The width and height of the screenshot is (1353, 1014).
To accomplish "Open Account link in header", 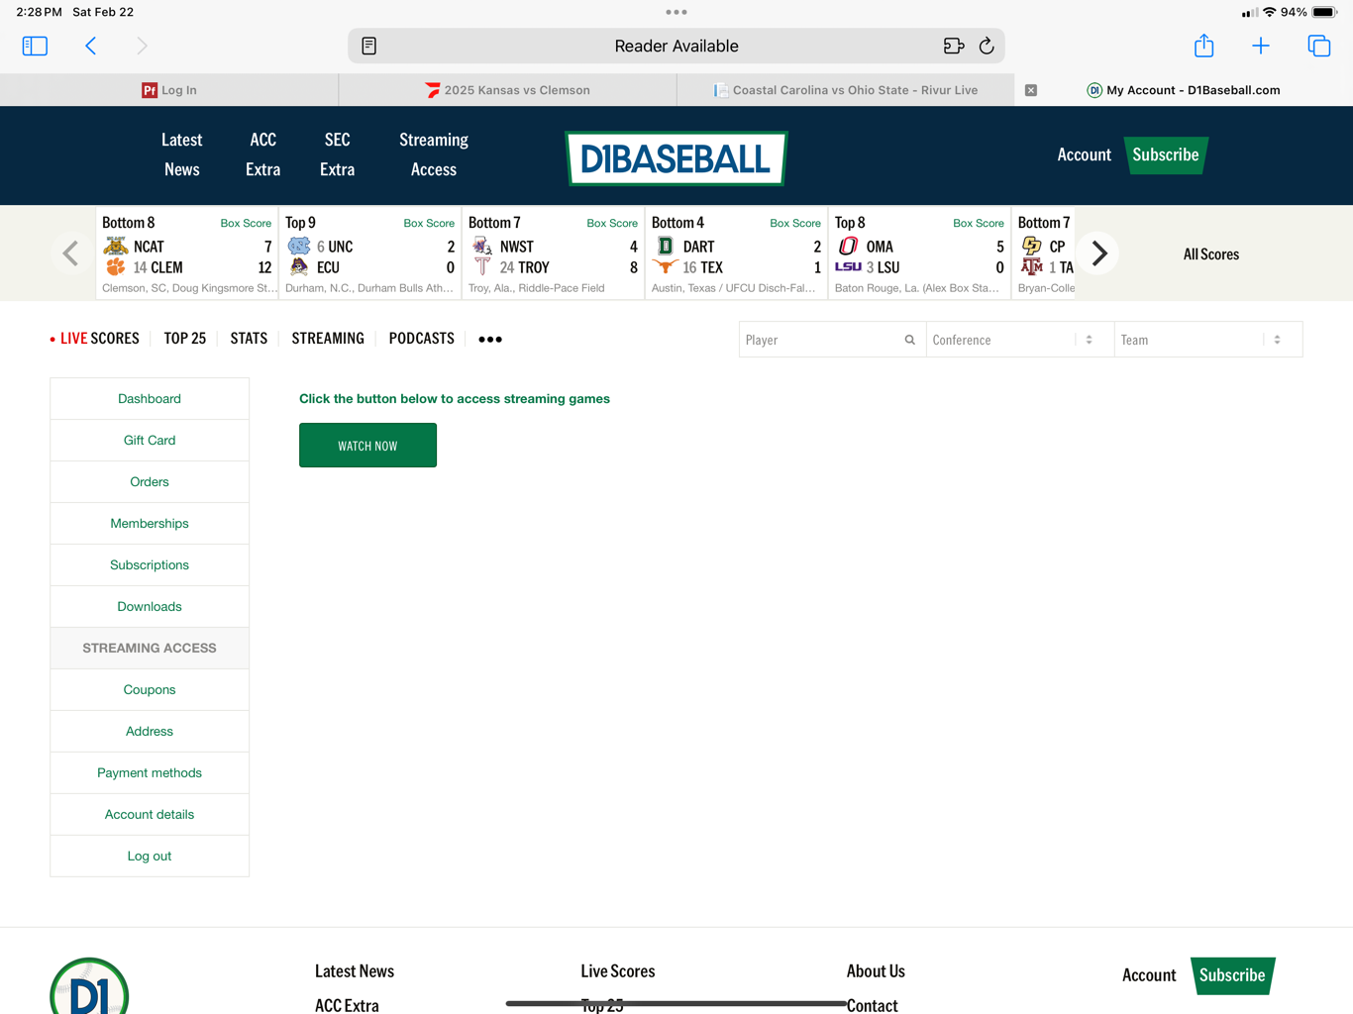I will pos(1084,154).
